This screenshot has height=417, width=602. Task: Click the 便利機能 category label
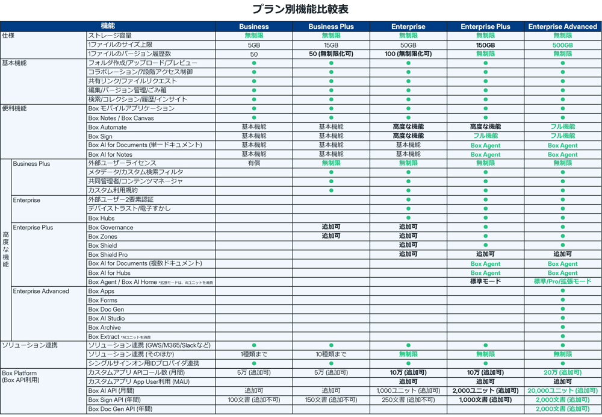pos(14,108)
